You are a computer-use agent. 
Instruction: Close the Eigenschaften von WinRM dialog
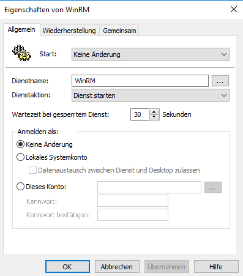[x=234, y=9]
